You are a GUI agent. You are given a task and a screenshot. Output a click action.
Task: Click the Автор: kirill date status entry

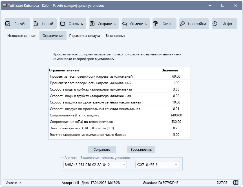[x=91, y=183]
